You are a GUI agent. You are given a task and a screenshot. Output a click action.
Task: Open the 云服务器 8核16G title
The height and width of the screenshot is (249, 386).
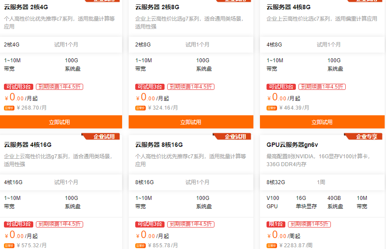(x=159, y=145)
